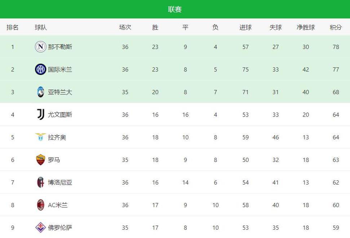Click the AC Milan crest icon
Image resolution: width=350 pixels, height=238 pixels.
pyautogui.click(x=41, y=205)
